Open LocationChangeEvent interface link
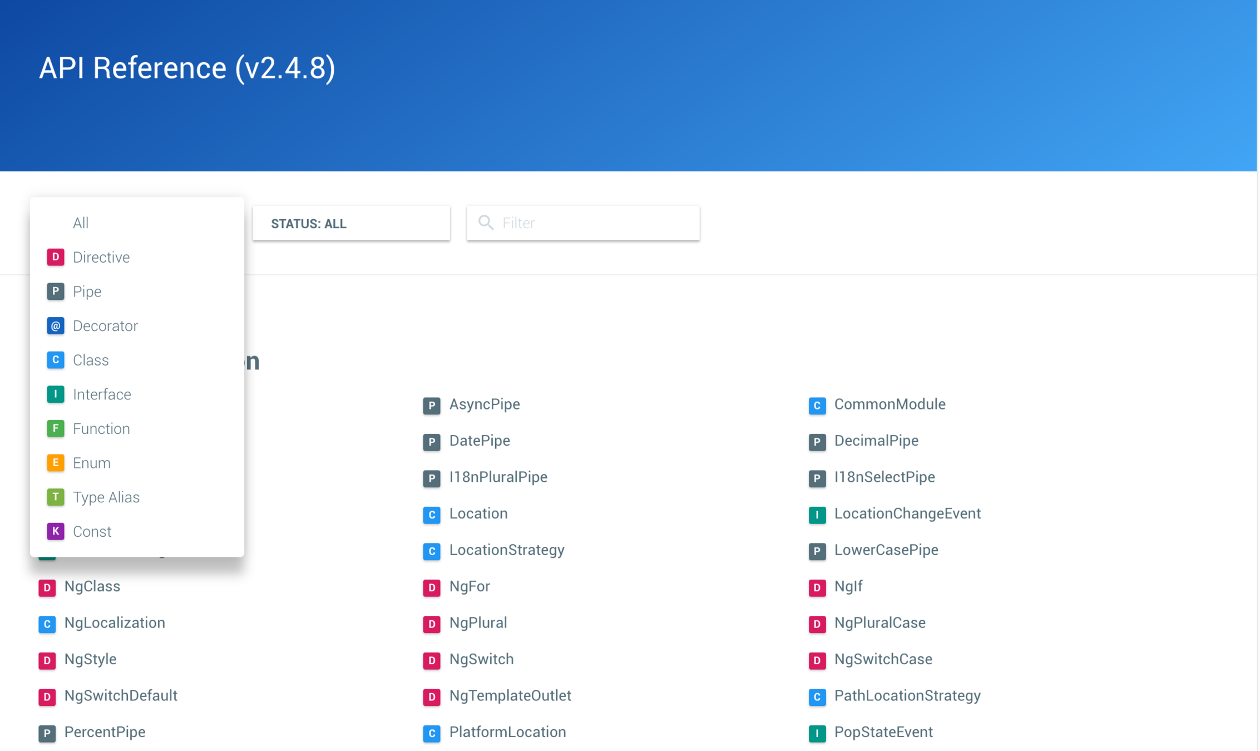1260x751 pixels. pos(907,513)
